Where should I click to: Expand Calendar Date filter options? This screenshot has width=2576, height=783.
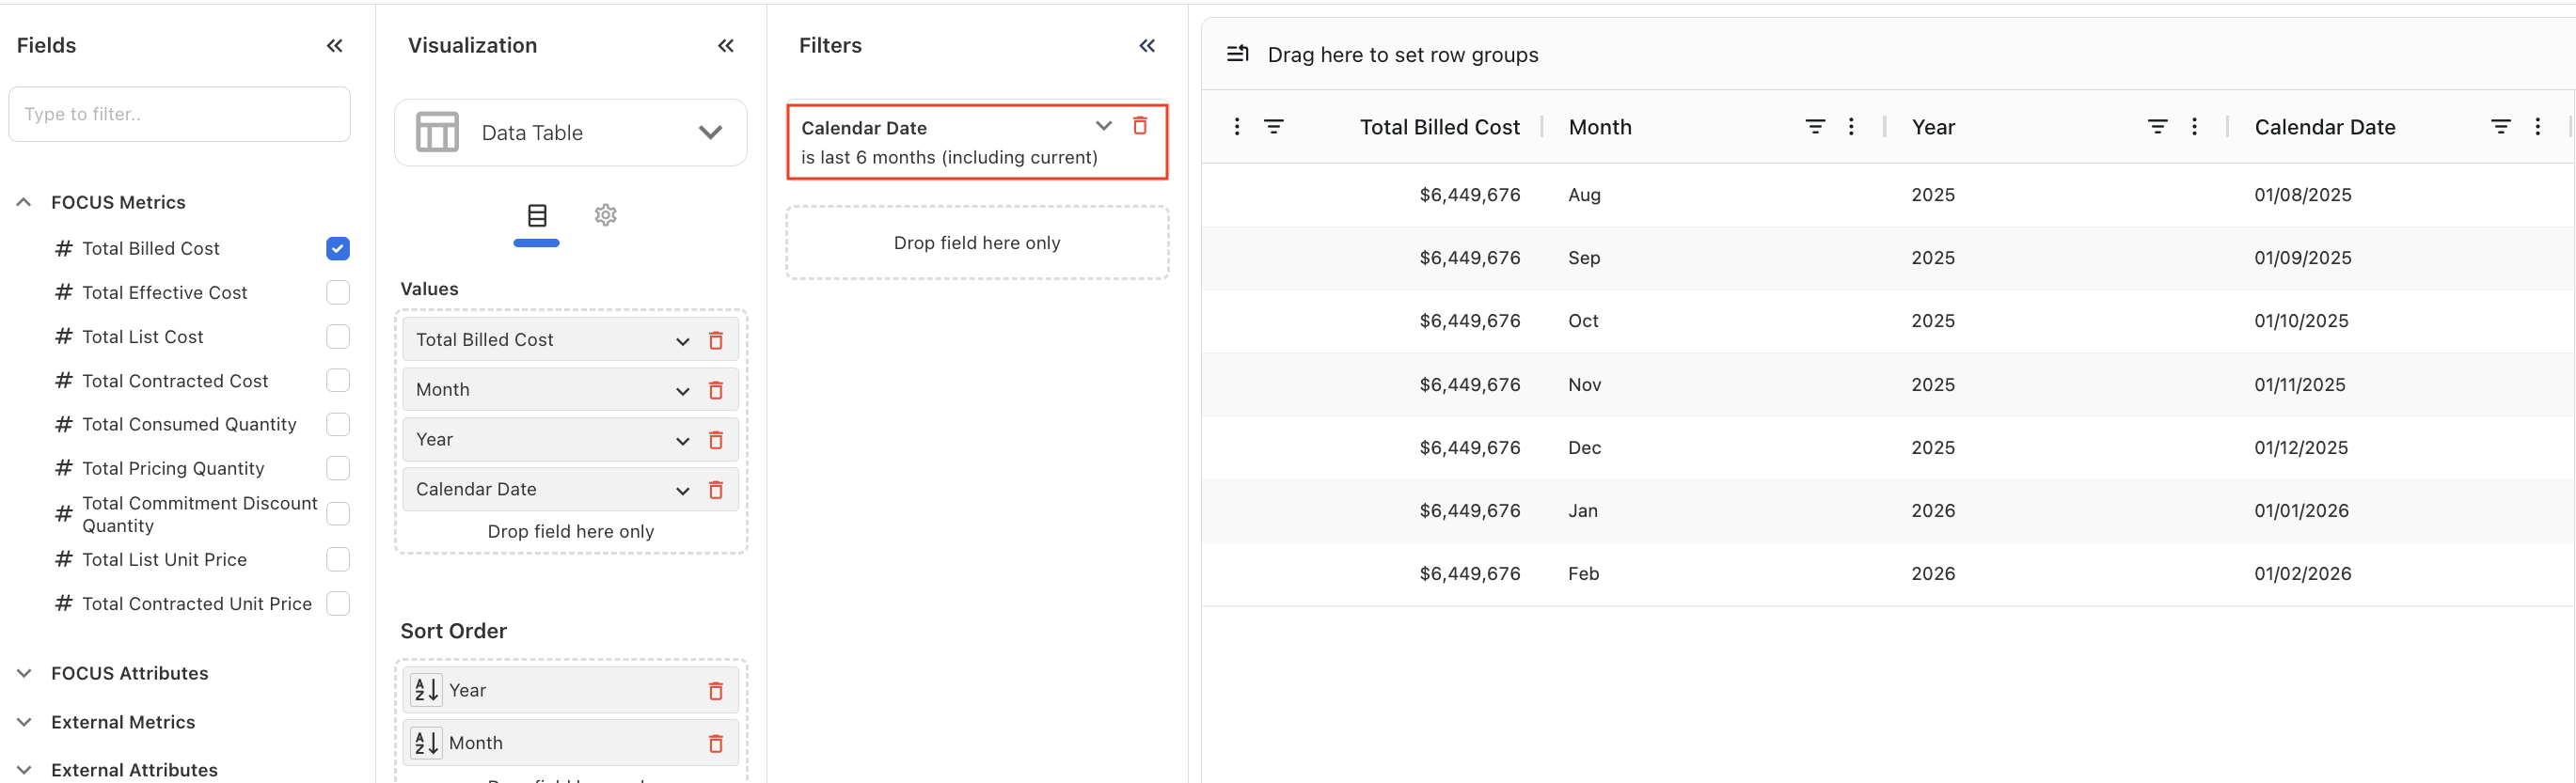(x=1103, y=126)
